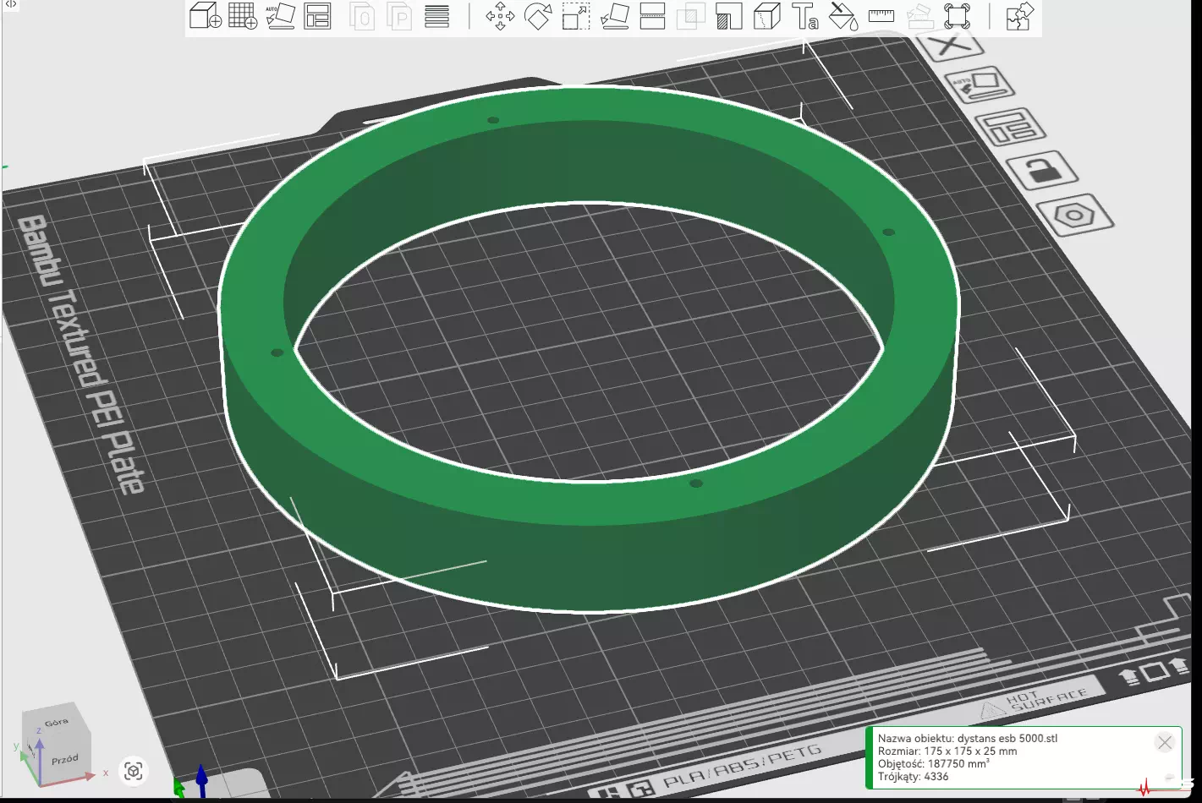
Task: Add a new plate with grid icon
Action: coord(243,16)
